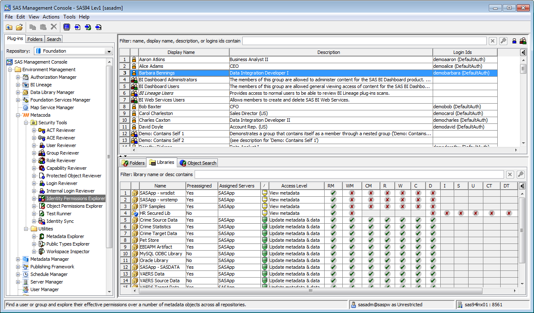Collapse the Utilities folder node
This screenshot has width=534, height=313.
click(x=26, y=229)
